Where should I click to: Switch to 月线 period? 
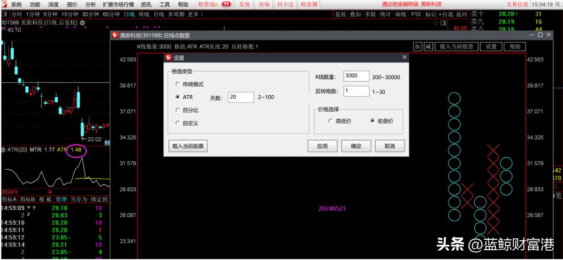coord(159,14)
